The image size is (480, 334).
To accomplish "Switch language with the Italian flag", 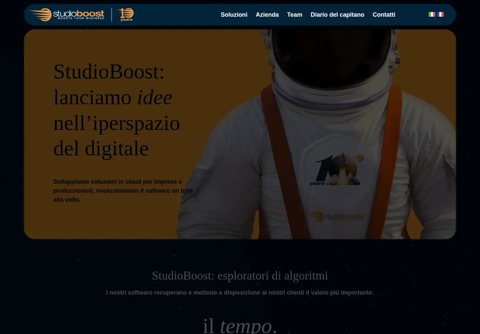I will (x=432, y=14).
